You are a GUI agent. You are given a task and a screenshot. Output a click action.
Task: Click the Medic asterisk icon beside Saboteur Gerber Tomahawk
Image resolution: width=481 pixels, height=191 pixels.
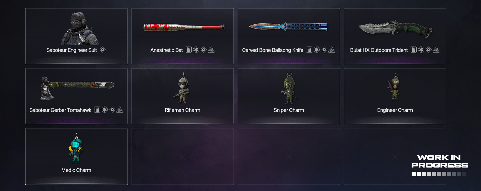[x=105, y=110]
